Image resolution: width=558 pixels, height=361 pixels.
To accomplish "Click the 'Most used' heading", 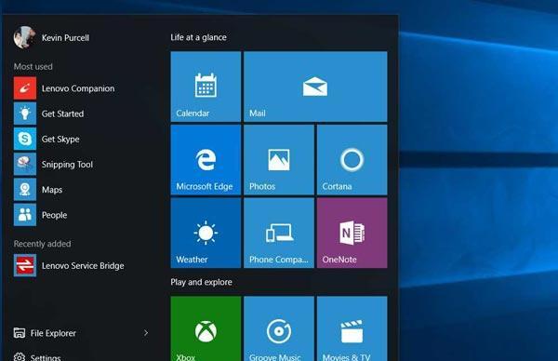I will (33, 67).
